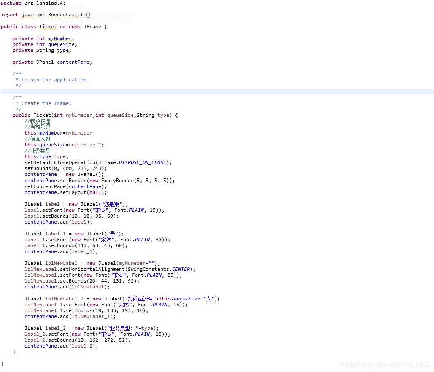The width and height of the screenshot is (434, 372).
Task: Click 'setContentPane(contentPane);' line
Action: point(66,186)
